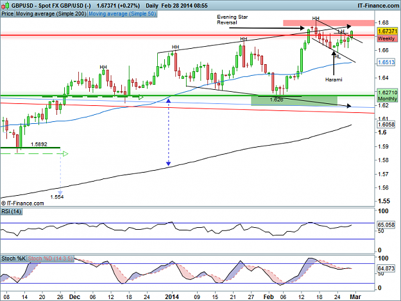Click the Harami annotation text

(334, 80)
